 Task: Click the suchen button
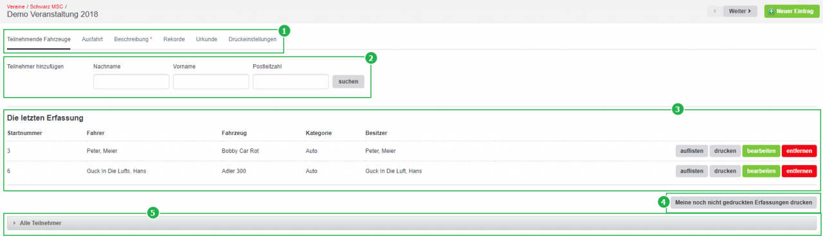348,82
